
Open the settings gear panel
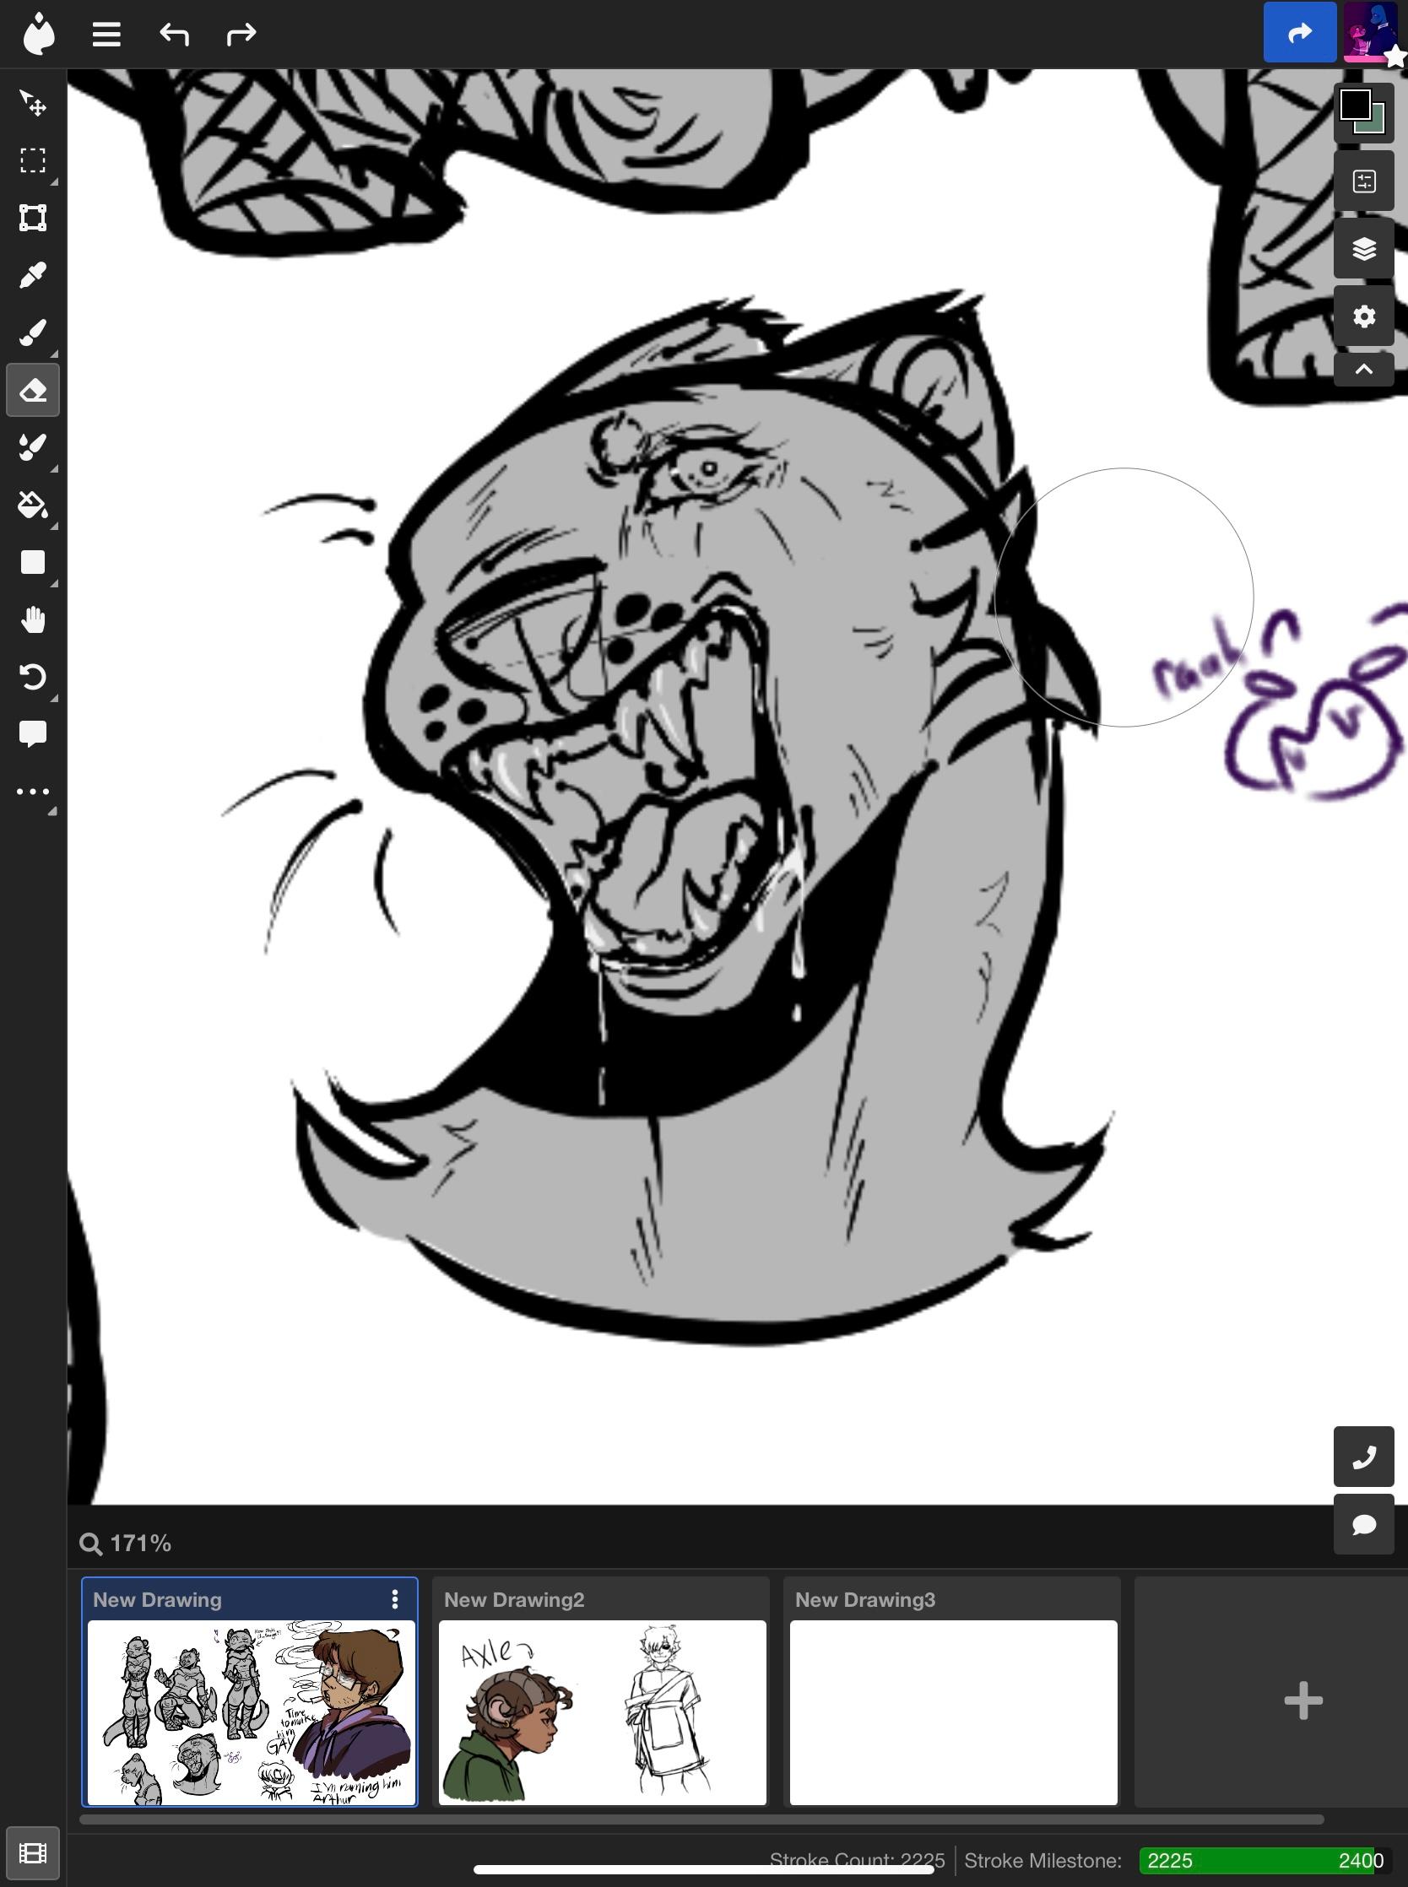[1363, 316]
